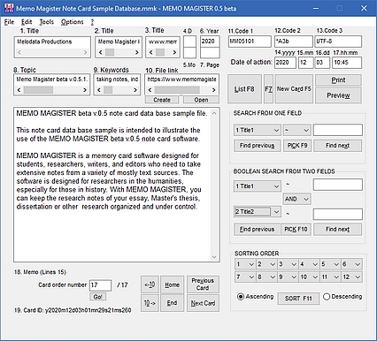Click the horizontal scrollbar thumb in Topic field
The image size is (377, 341).
(38, 90)
